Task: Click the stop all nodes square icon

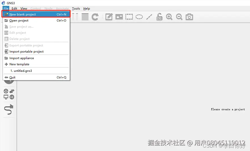Action: point(85,17)
